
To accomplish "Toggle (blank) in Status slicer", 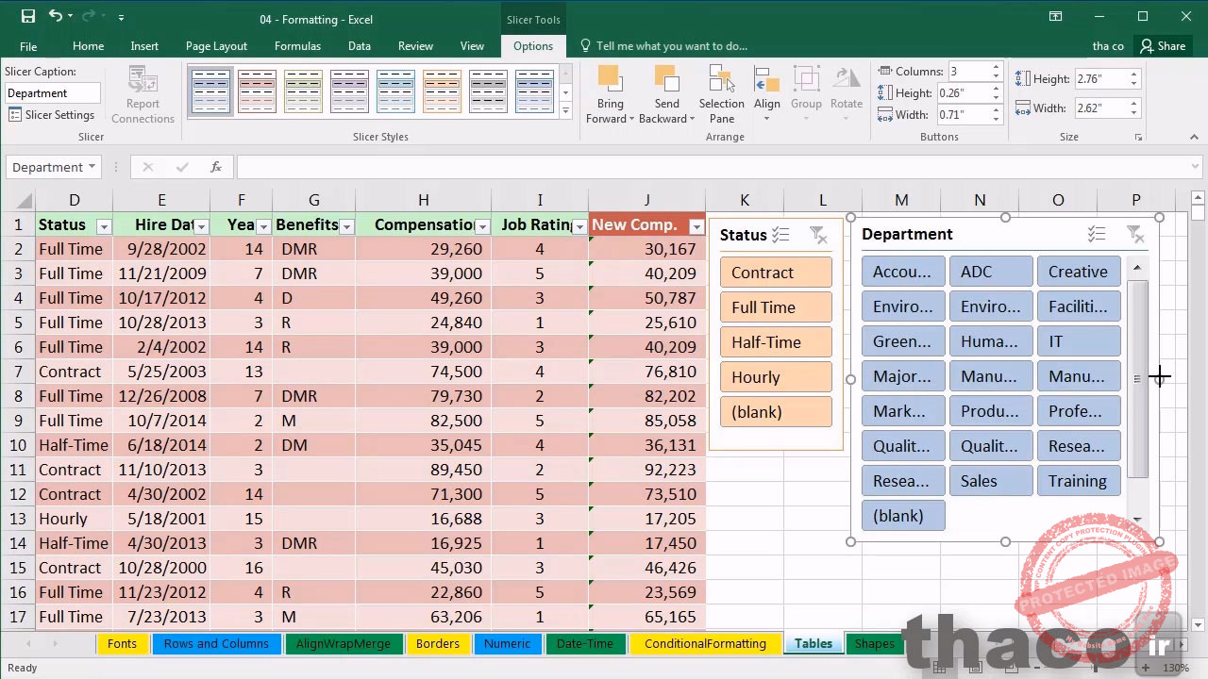I will click(x=776, y=412).
